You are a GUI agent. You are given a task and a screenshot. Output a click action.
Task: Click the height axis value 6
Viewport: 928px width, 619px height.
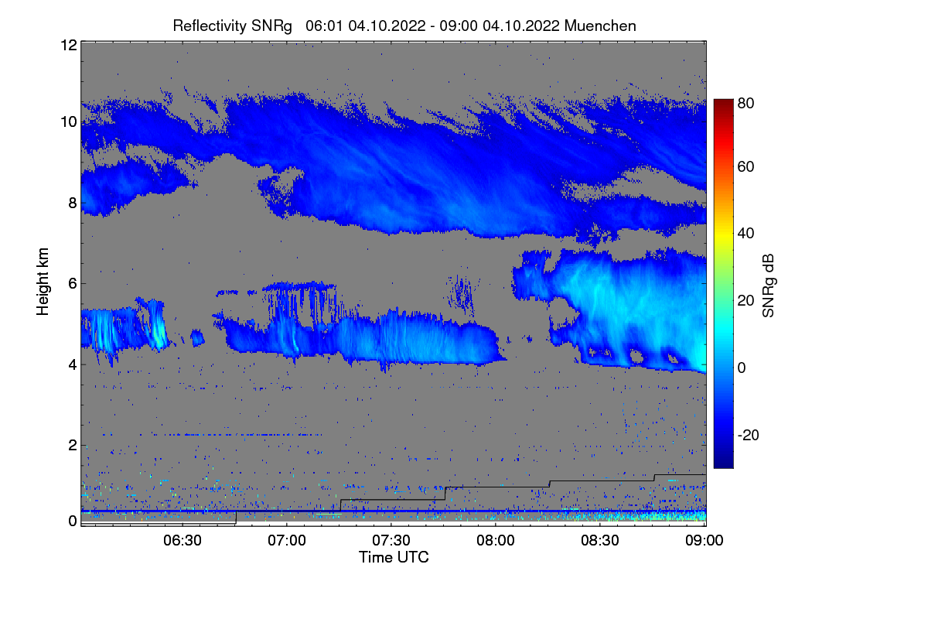click(x=73, y=283)
